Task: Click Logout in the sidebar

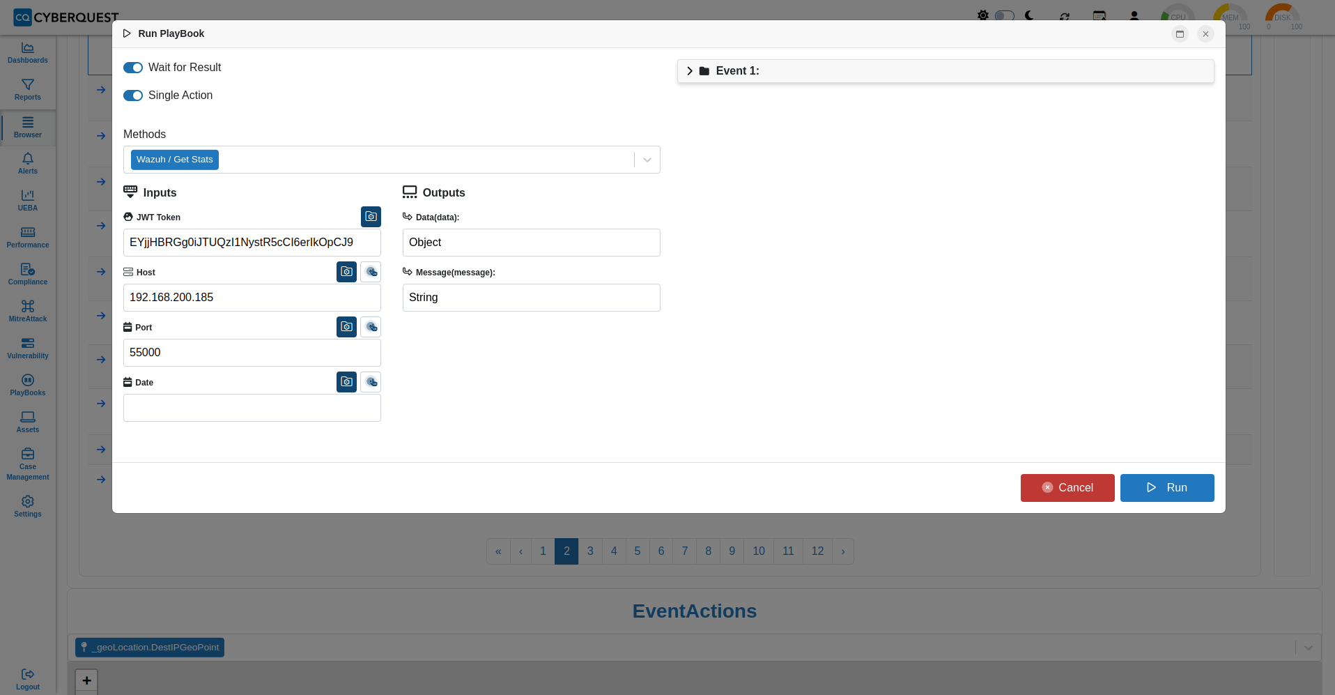Action: pos(28,679)
